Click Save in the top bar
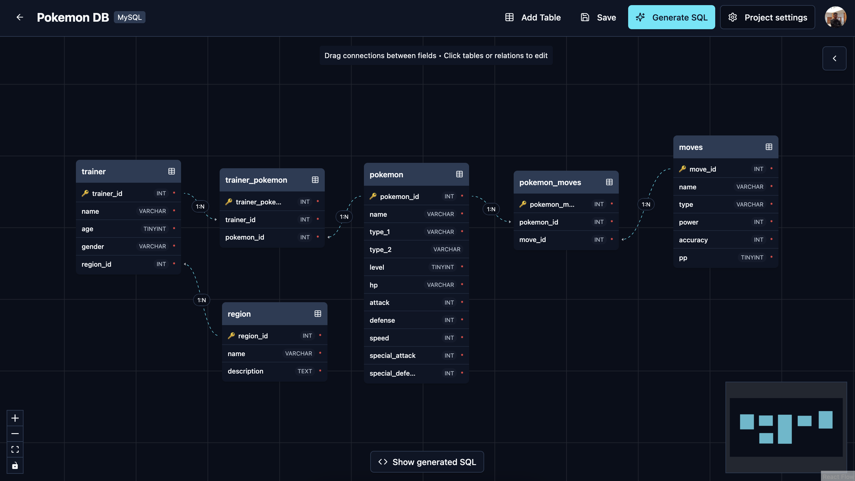 point(598,17)
